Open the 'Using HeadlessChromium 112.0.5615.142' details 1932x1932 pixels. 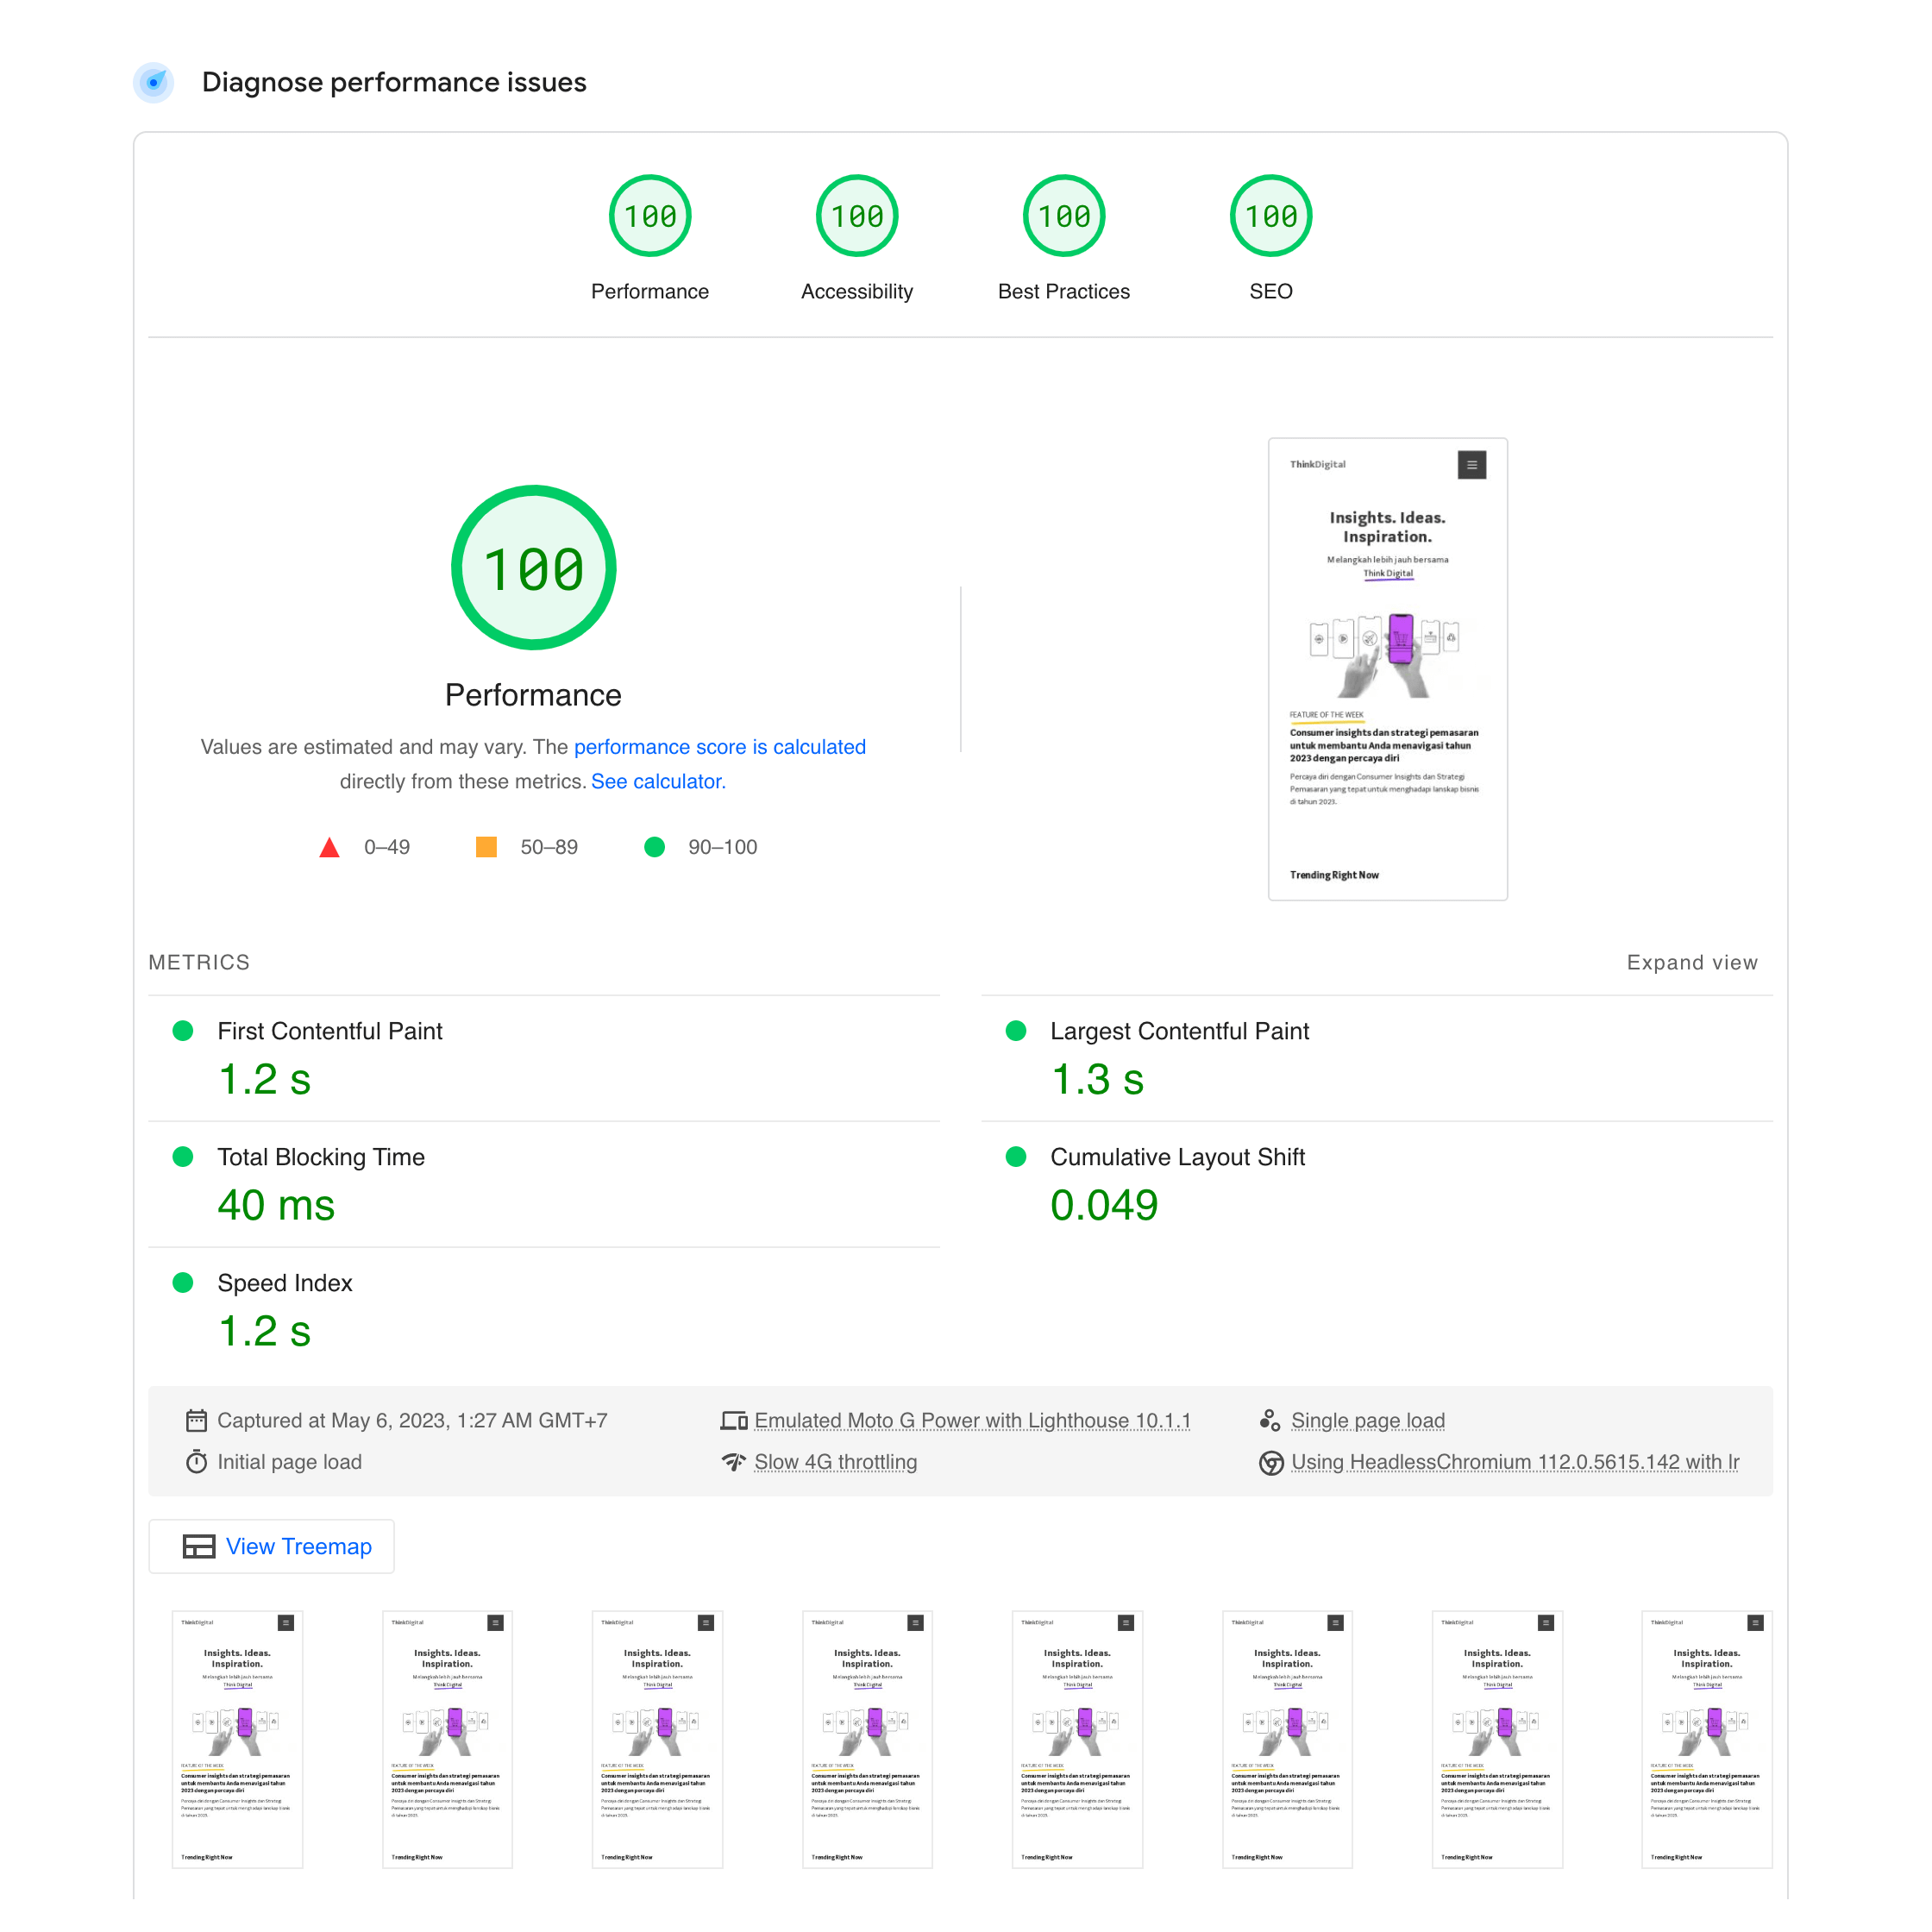point(1515,1462)
